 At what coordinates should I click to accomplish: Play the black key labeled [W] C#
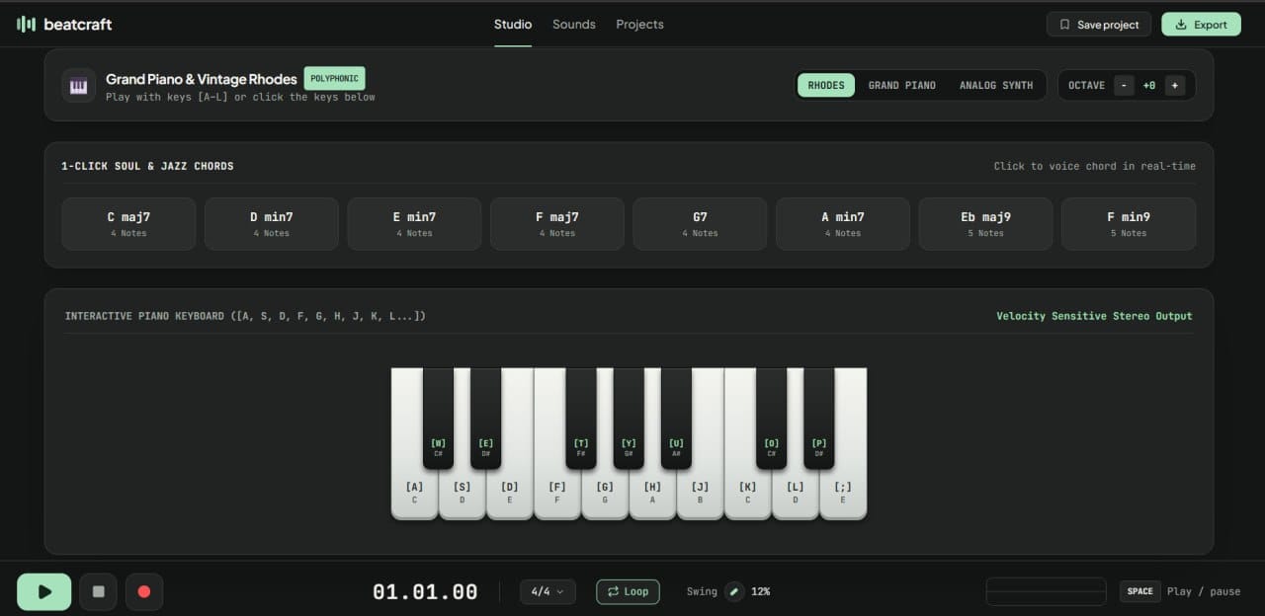[x=438, y=419]
